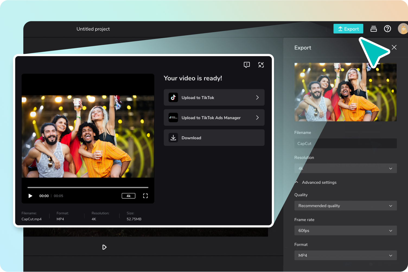Collapse the Advanced settings section
This screenshot has width=408, height=272.
(316, 182)
